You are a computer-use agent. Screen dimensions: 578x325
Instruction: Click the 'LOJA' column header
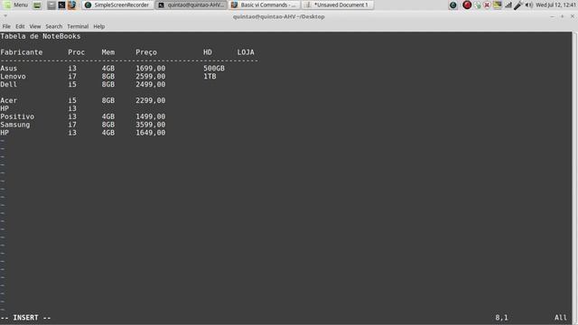pos(246,52)
